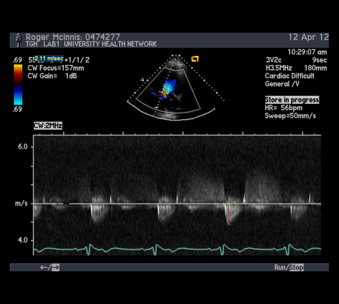Select the CW:2MHz frequency label
Screen dimensions: 339x304
(x=48, y=125)
